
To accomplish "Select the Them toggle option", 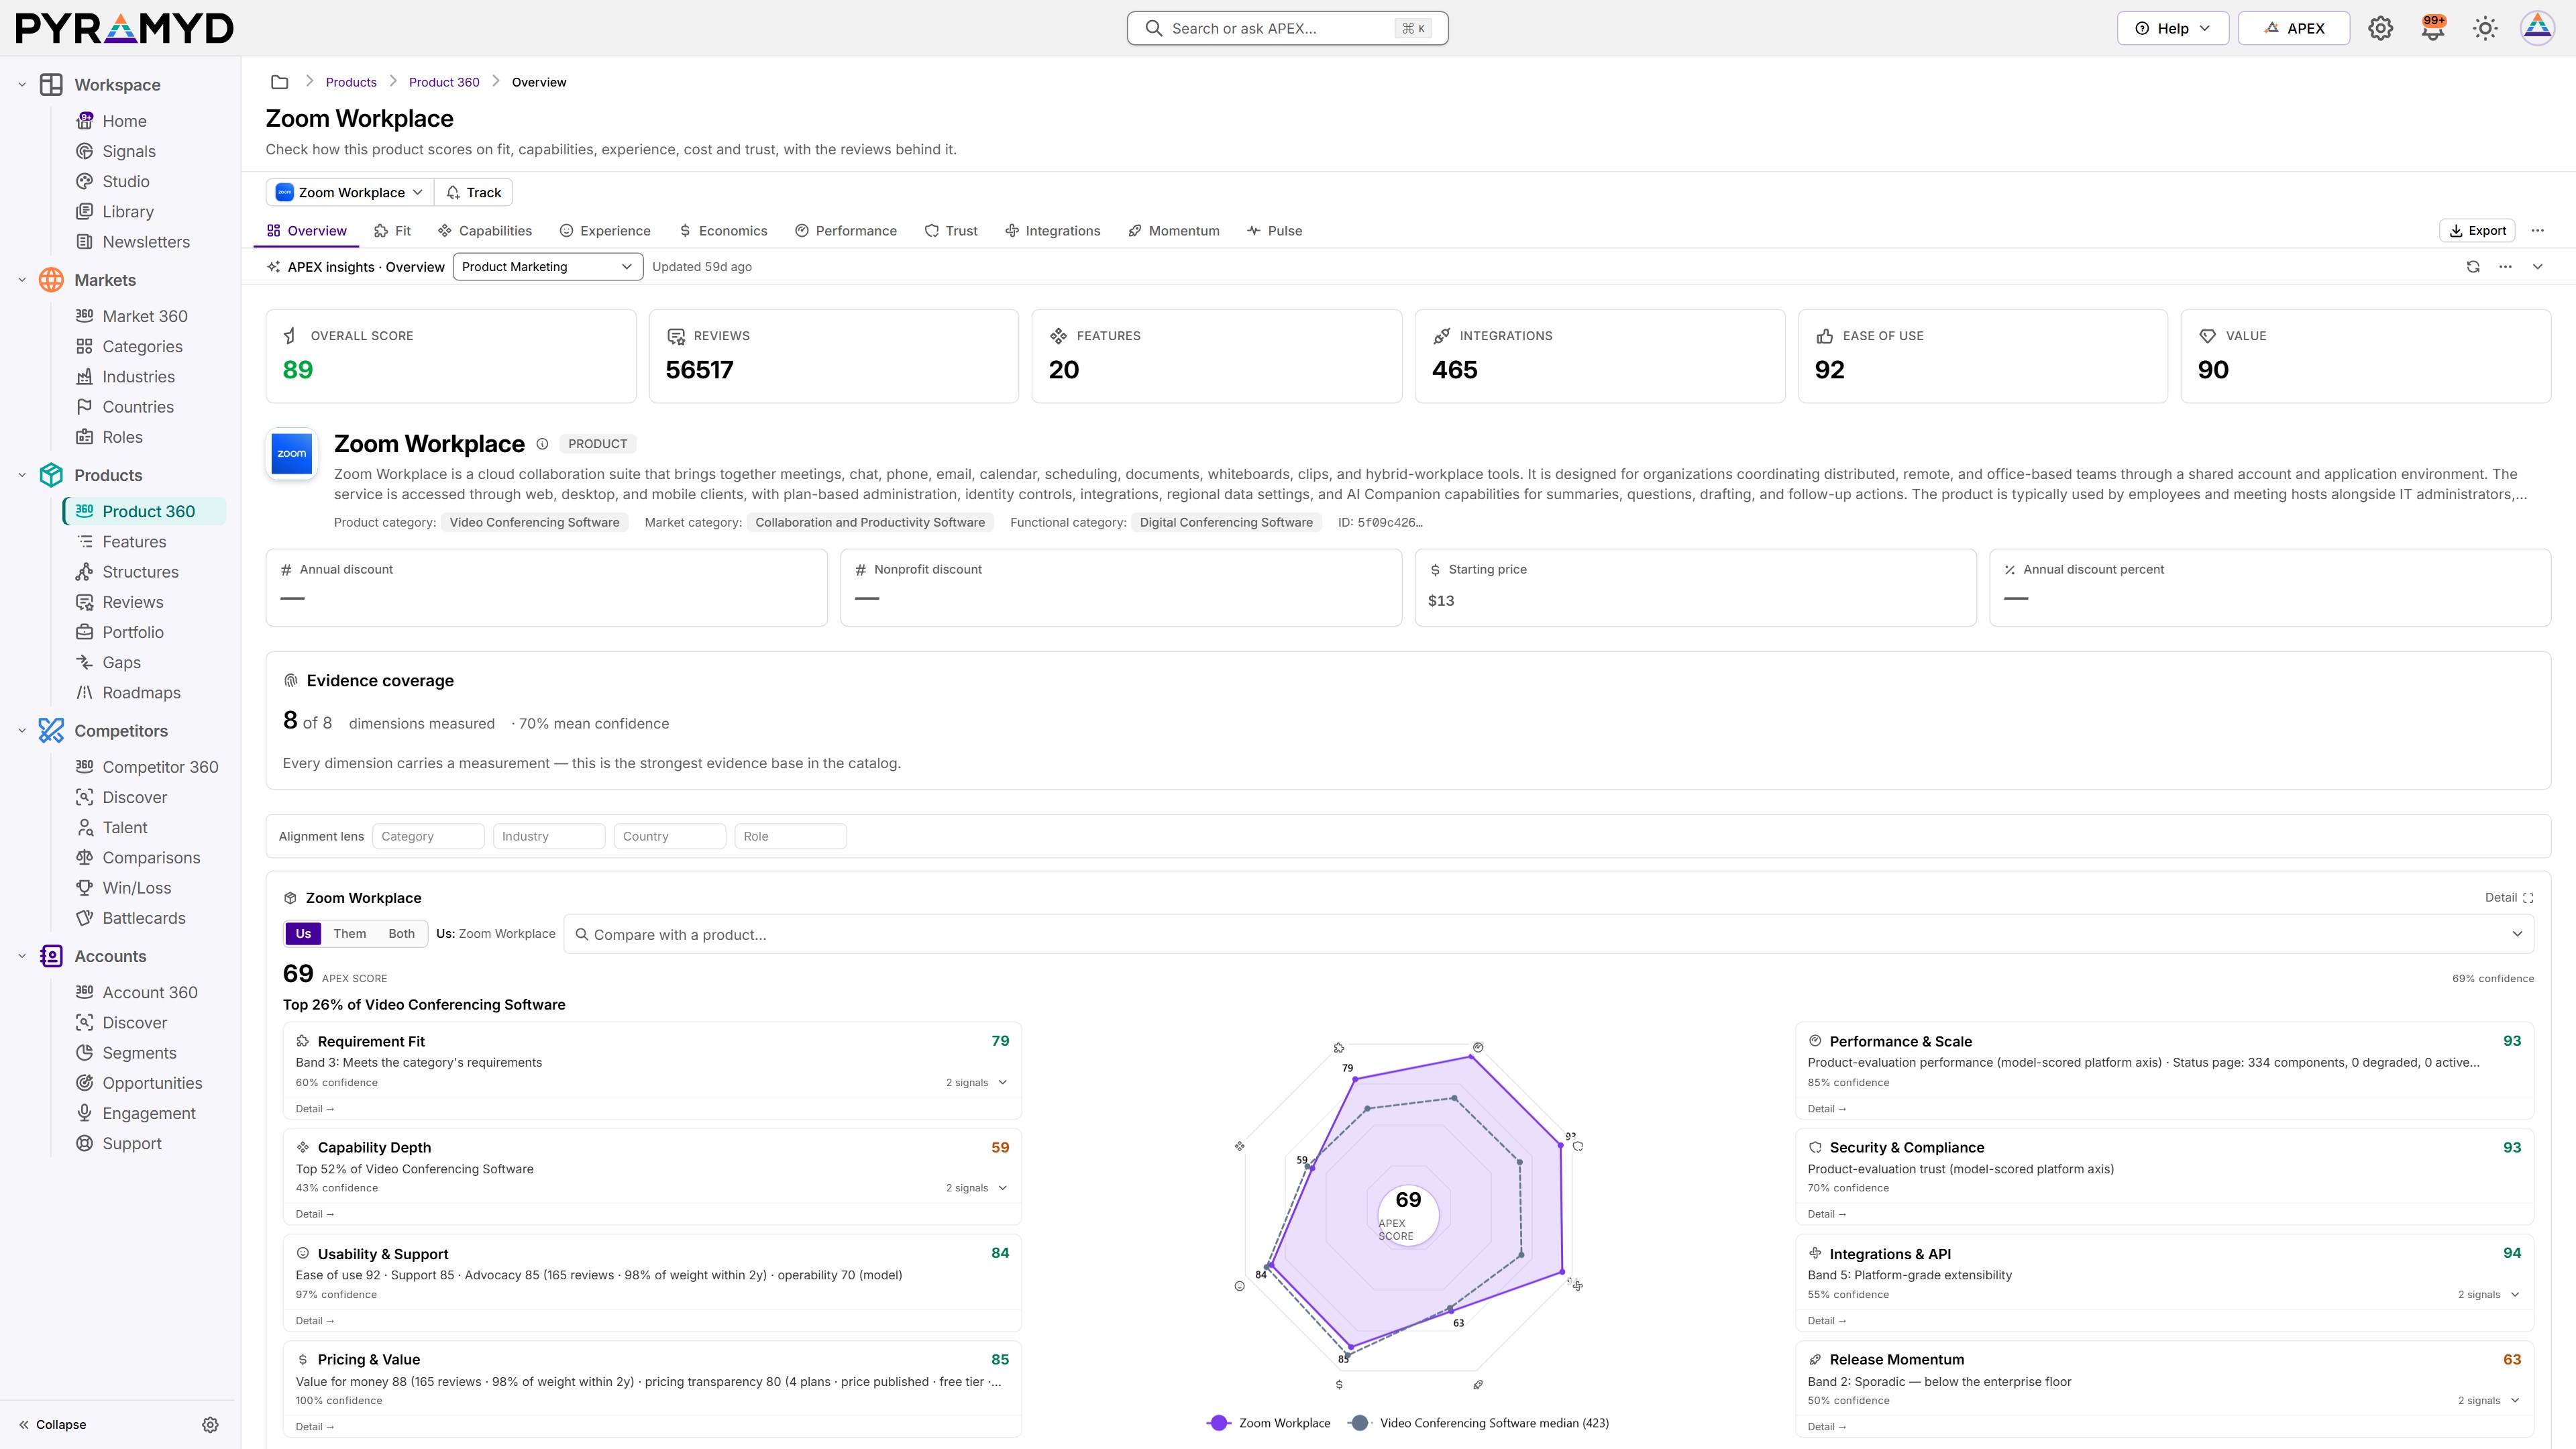I will 350,934.
